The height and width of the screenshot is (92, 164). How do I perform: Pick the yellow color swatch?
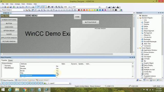pos(92,10)
